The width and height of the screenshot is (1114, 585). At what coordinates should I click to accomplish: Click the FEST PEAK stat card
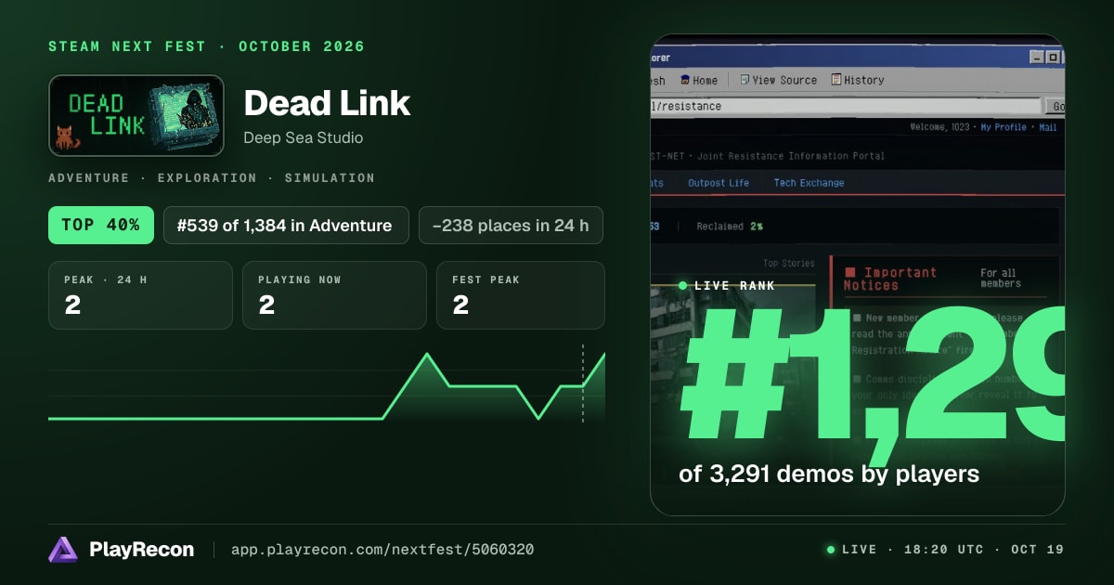[521, 295]
